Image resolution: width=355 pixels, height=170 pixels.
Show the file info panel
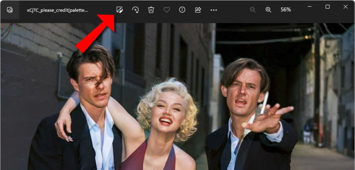coord(182,10)
